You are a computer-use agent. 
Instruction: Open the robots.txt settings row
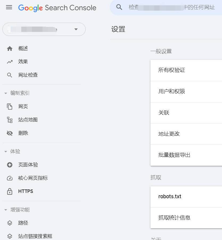coord(186,197)
